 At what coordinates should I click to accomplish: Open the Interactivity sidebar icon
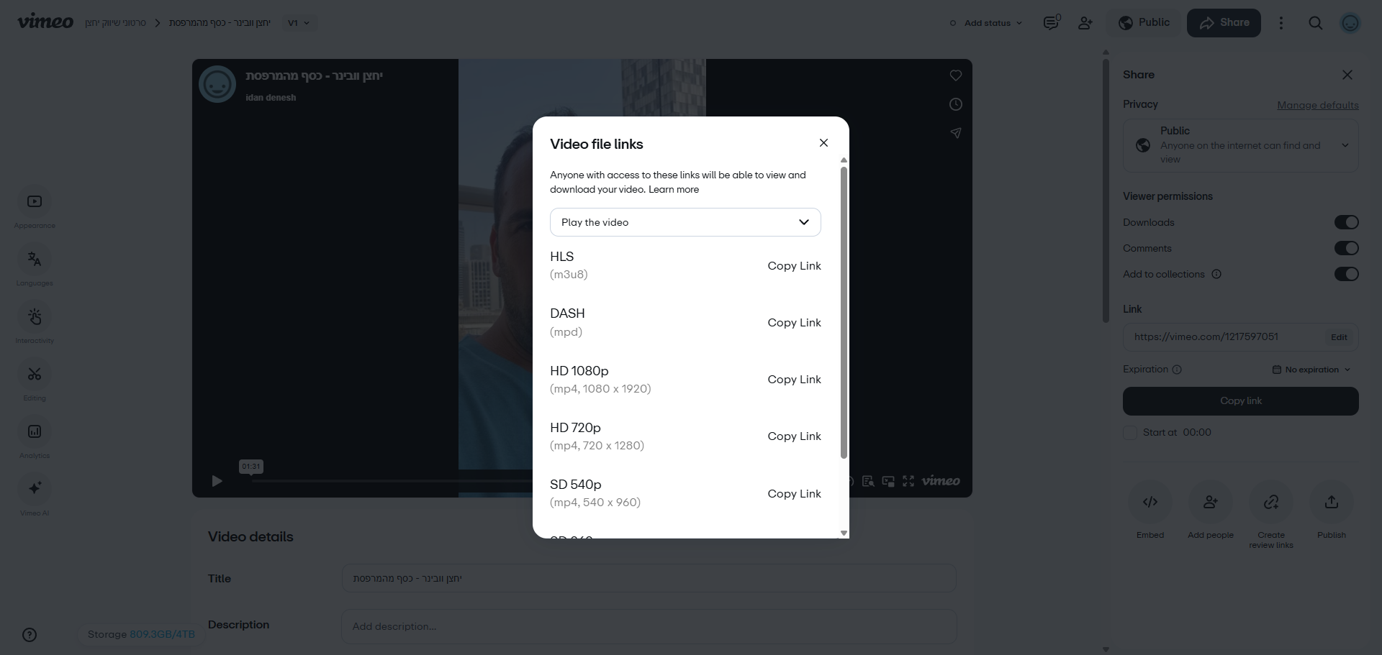(x=35, y=317)
